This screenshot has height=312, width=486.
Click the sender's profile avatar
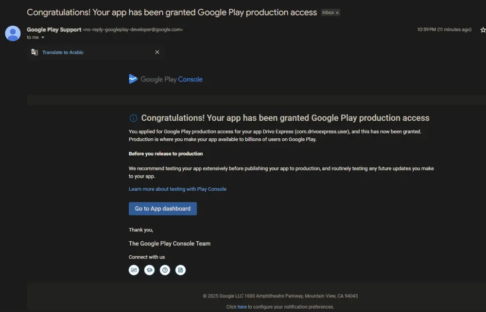click(x=13, y=33)
